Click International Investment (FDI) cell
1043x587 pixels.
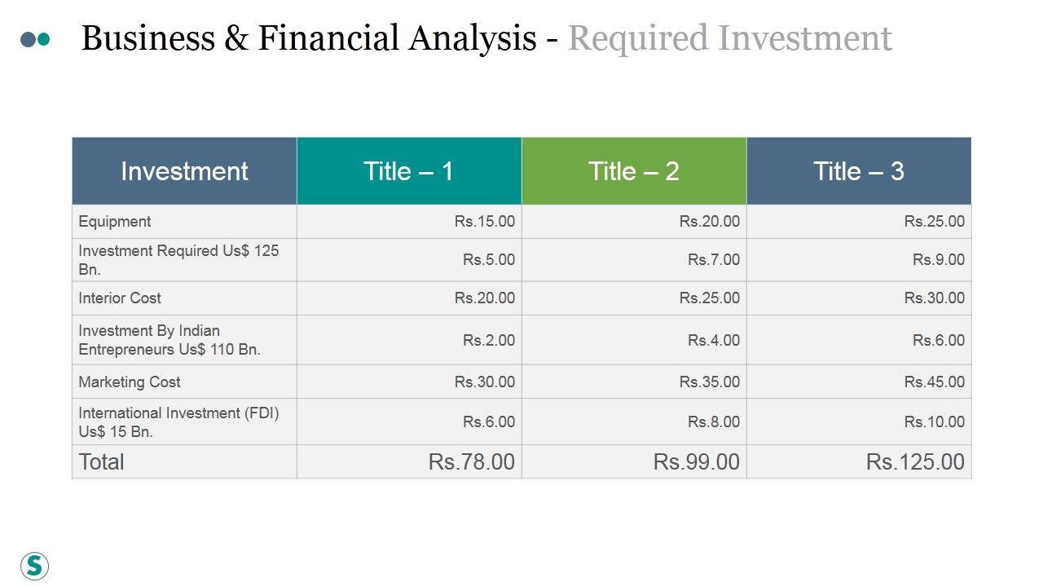178,421
